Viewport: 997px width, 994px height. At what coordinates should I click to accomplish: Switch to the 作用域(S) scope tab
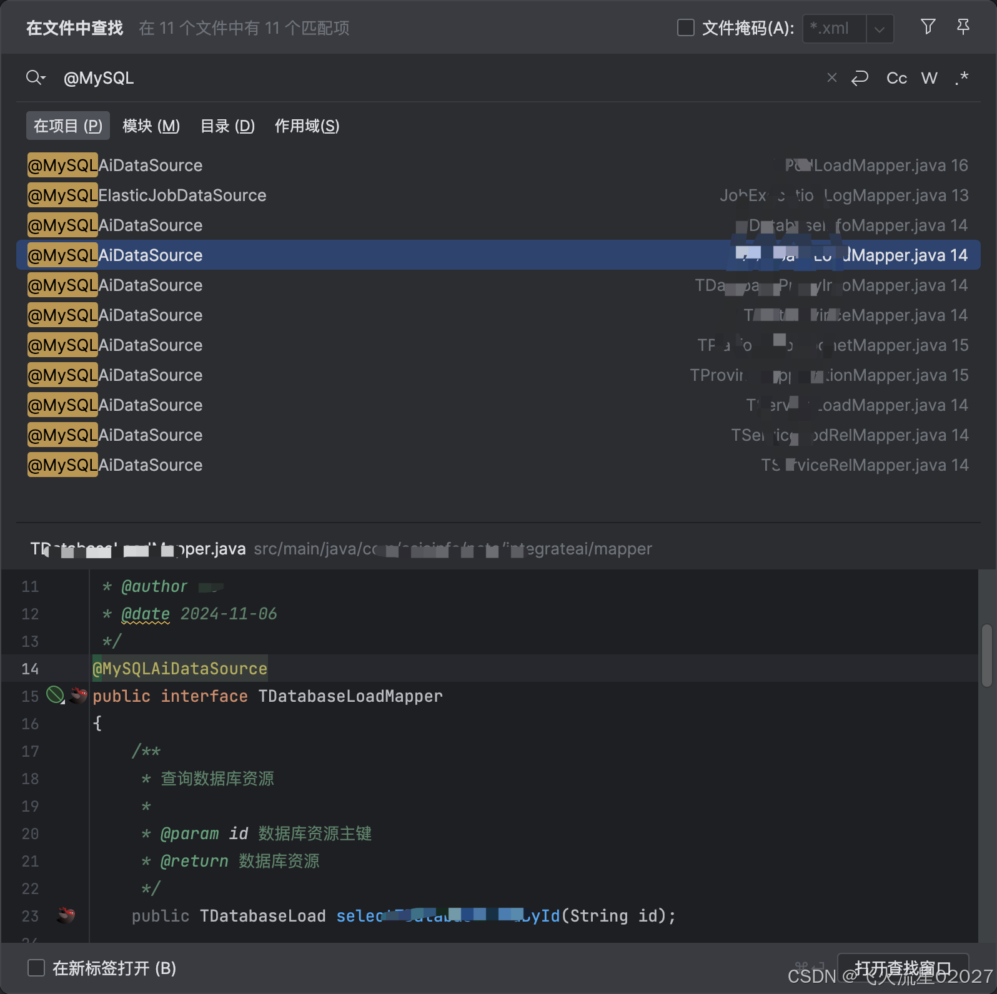[x=307, y=125]
